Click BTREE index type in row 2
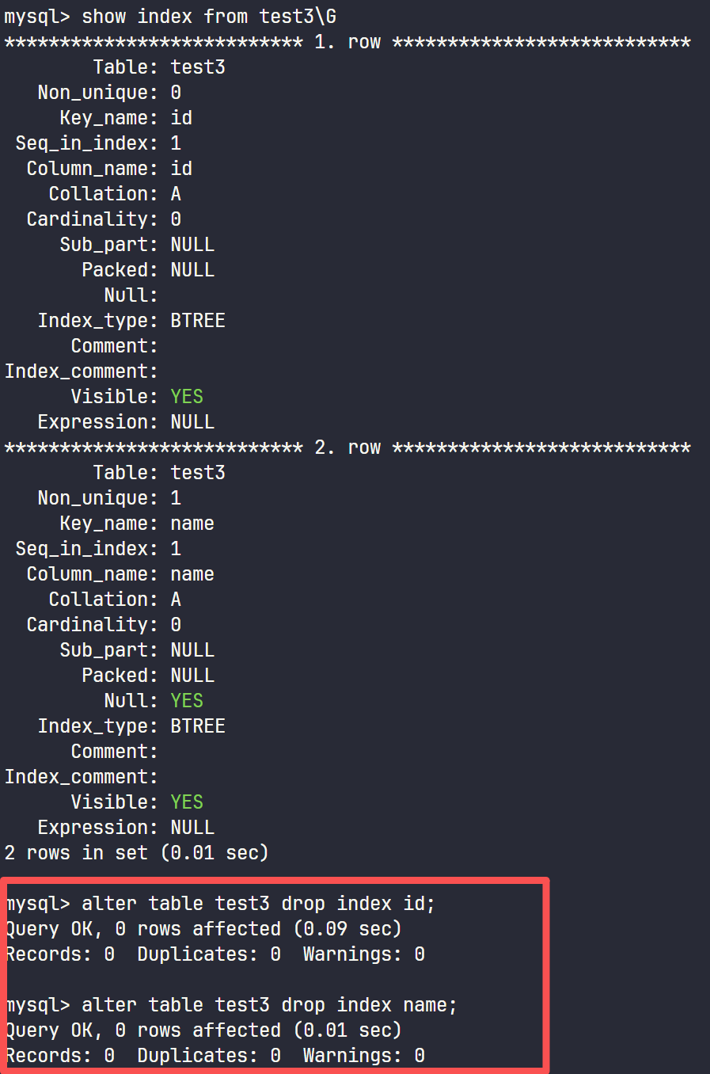The image size is (710, 1074). 198,726
